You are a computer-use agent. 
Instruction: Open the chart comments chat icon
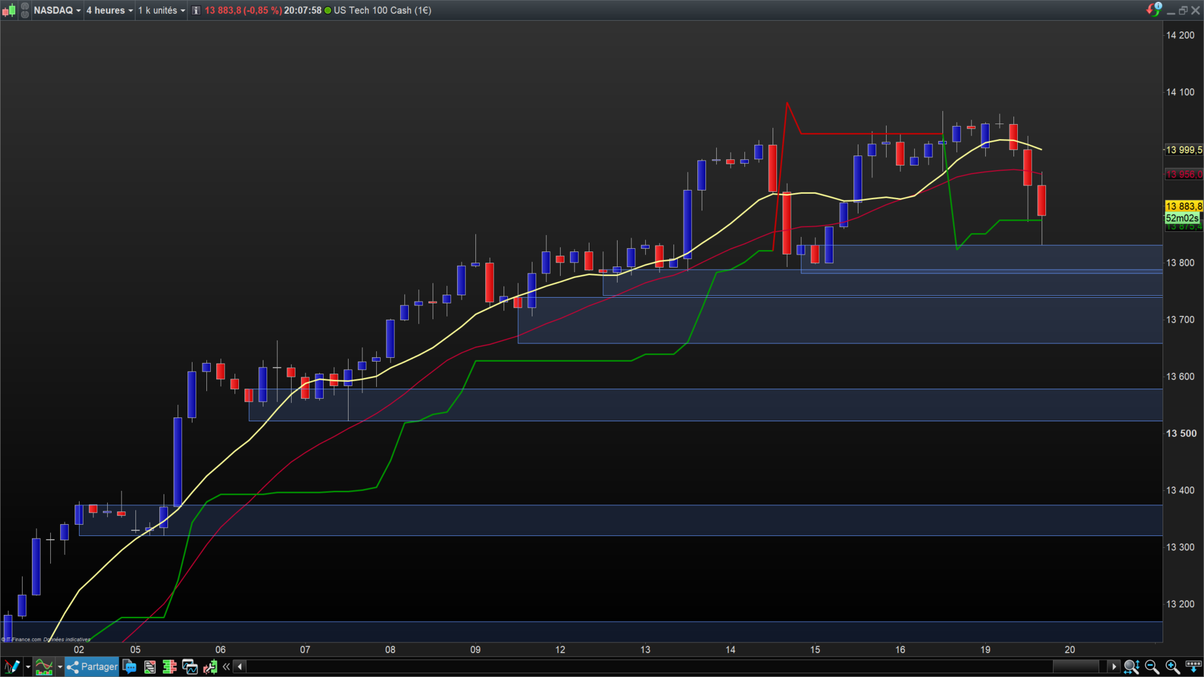(x=129, y=666)
